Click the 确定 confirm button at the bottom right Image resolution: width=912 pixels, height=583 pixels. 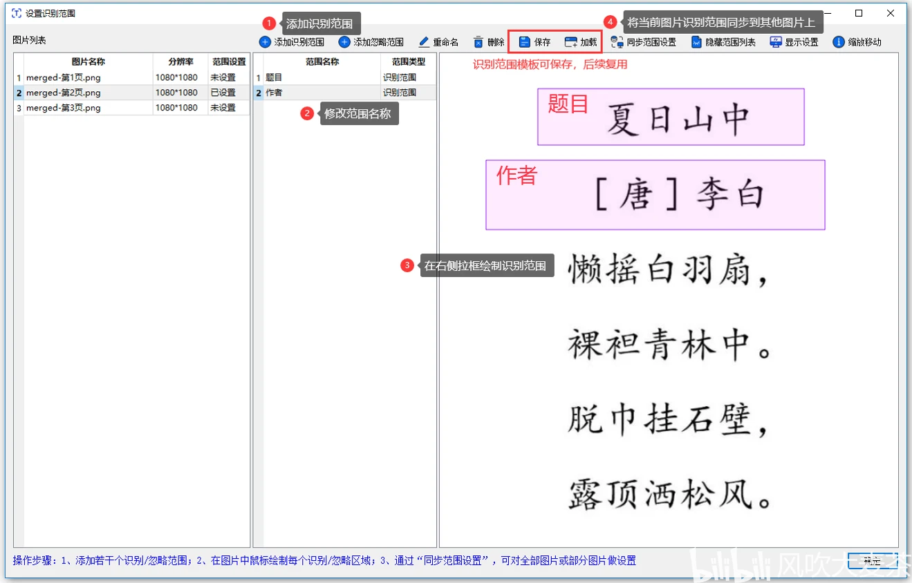872,560
